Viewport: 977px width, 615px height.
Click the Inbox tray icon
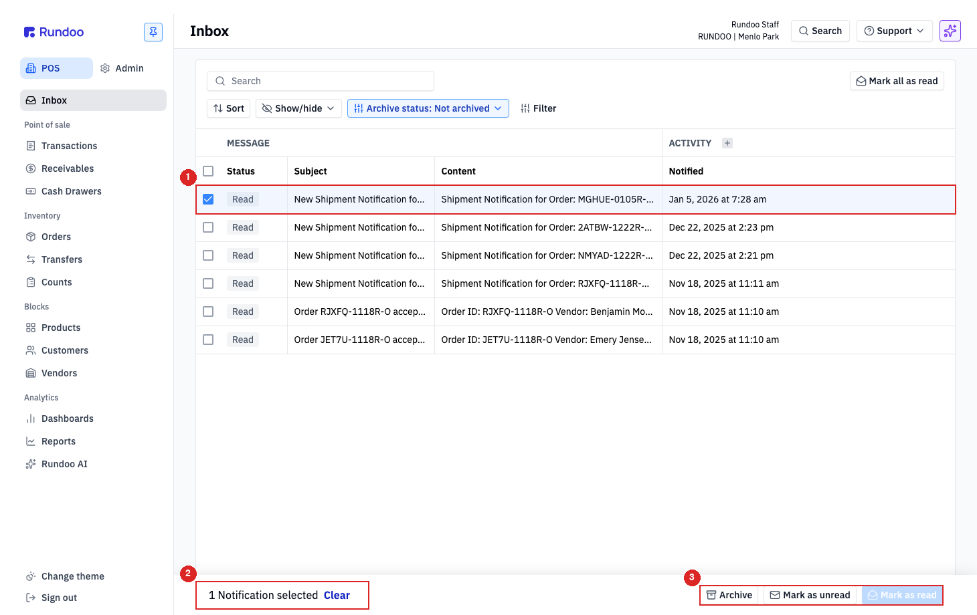31,100
